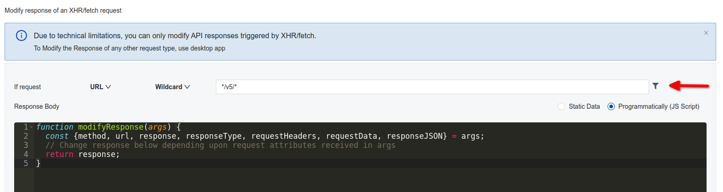Click the return response statement
The height and width of the screenshot is (192, 723).
[83, 154]
